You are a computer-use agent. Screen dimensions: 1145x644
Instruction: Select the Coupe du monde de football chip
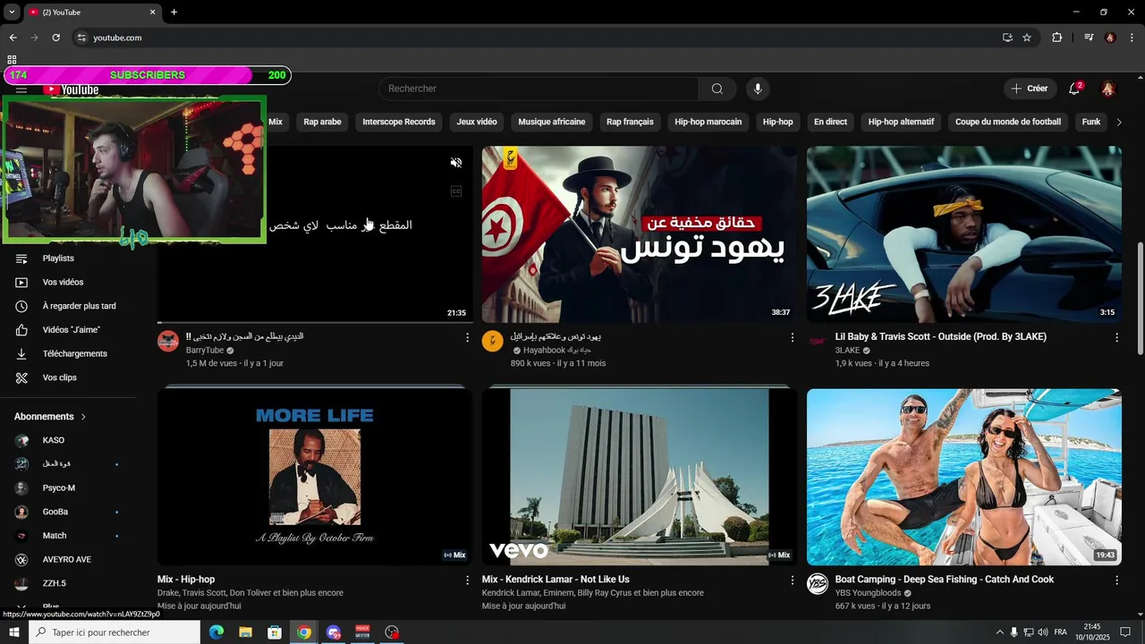tap(1008, 122)
